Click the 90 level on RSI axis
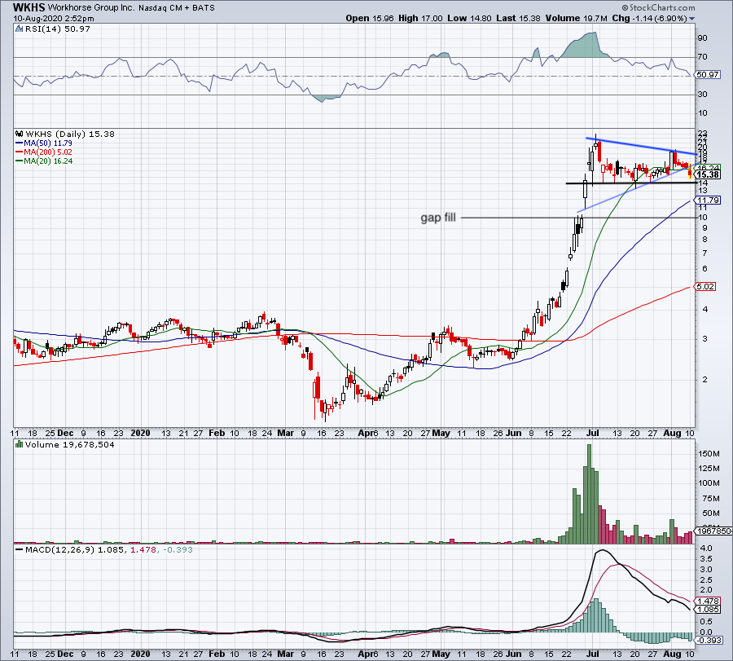 pyautogui.click(x=702, y=38)
